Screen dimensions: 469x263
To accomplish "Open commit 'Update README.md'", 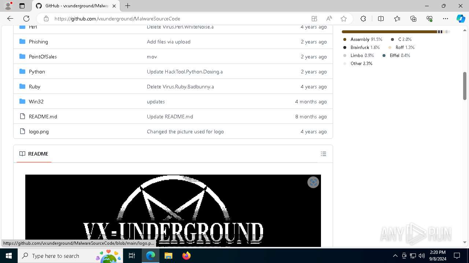I will [170, 117].
